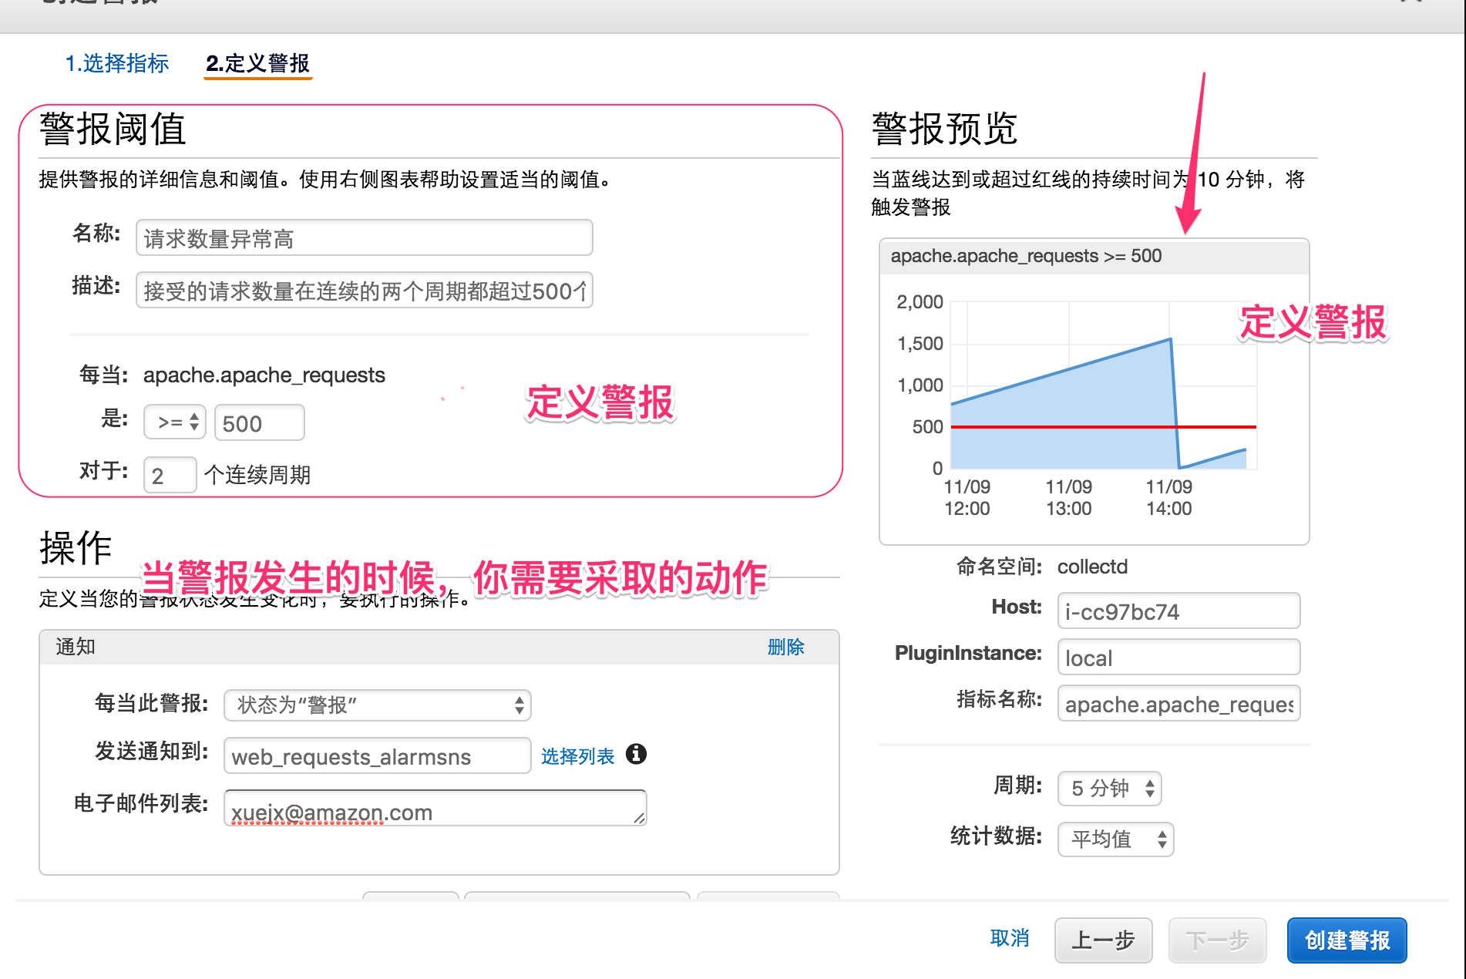
Task: Expand the 状态为"警报" state dropdown
Action: (x=377, y=705)
